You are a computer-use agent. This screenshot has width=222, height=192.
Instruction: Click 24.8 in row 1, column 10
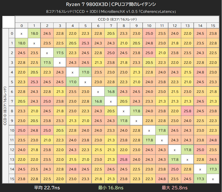click(149, 43)
